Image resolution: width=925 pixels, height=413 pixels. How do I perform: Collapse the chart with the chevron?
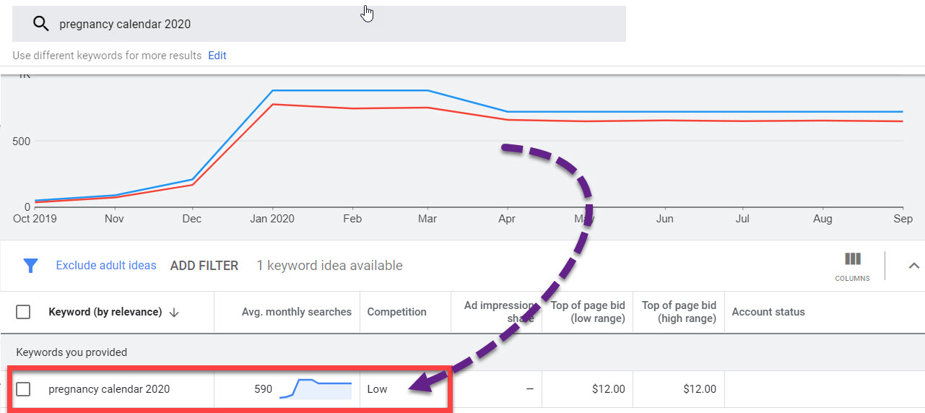[x=913, y=266]
